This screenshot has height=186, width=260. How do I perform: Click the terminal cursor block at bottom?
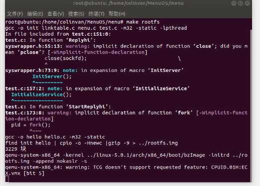(x=7, y=179)
